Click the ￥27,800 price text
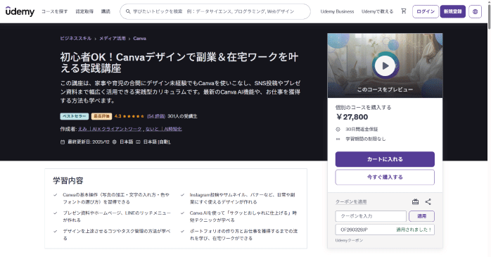The width and height of the screenshot is (491, 257). point(352,117)
